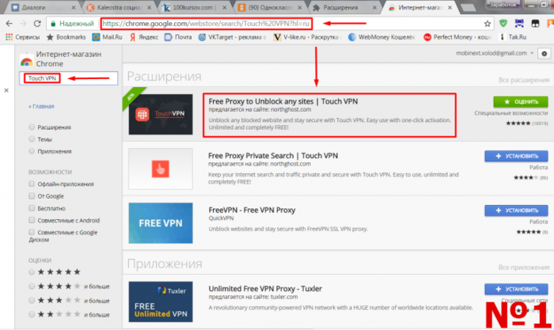
Task: Select three stars и больше filter
Action: tap(32, 300)
